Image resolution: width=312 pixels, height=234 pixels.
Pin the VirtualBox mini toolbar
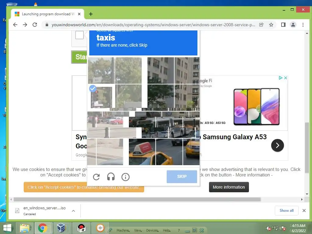tap(110, 230)
